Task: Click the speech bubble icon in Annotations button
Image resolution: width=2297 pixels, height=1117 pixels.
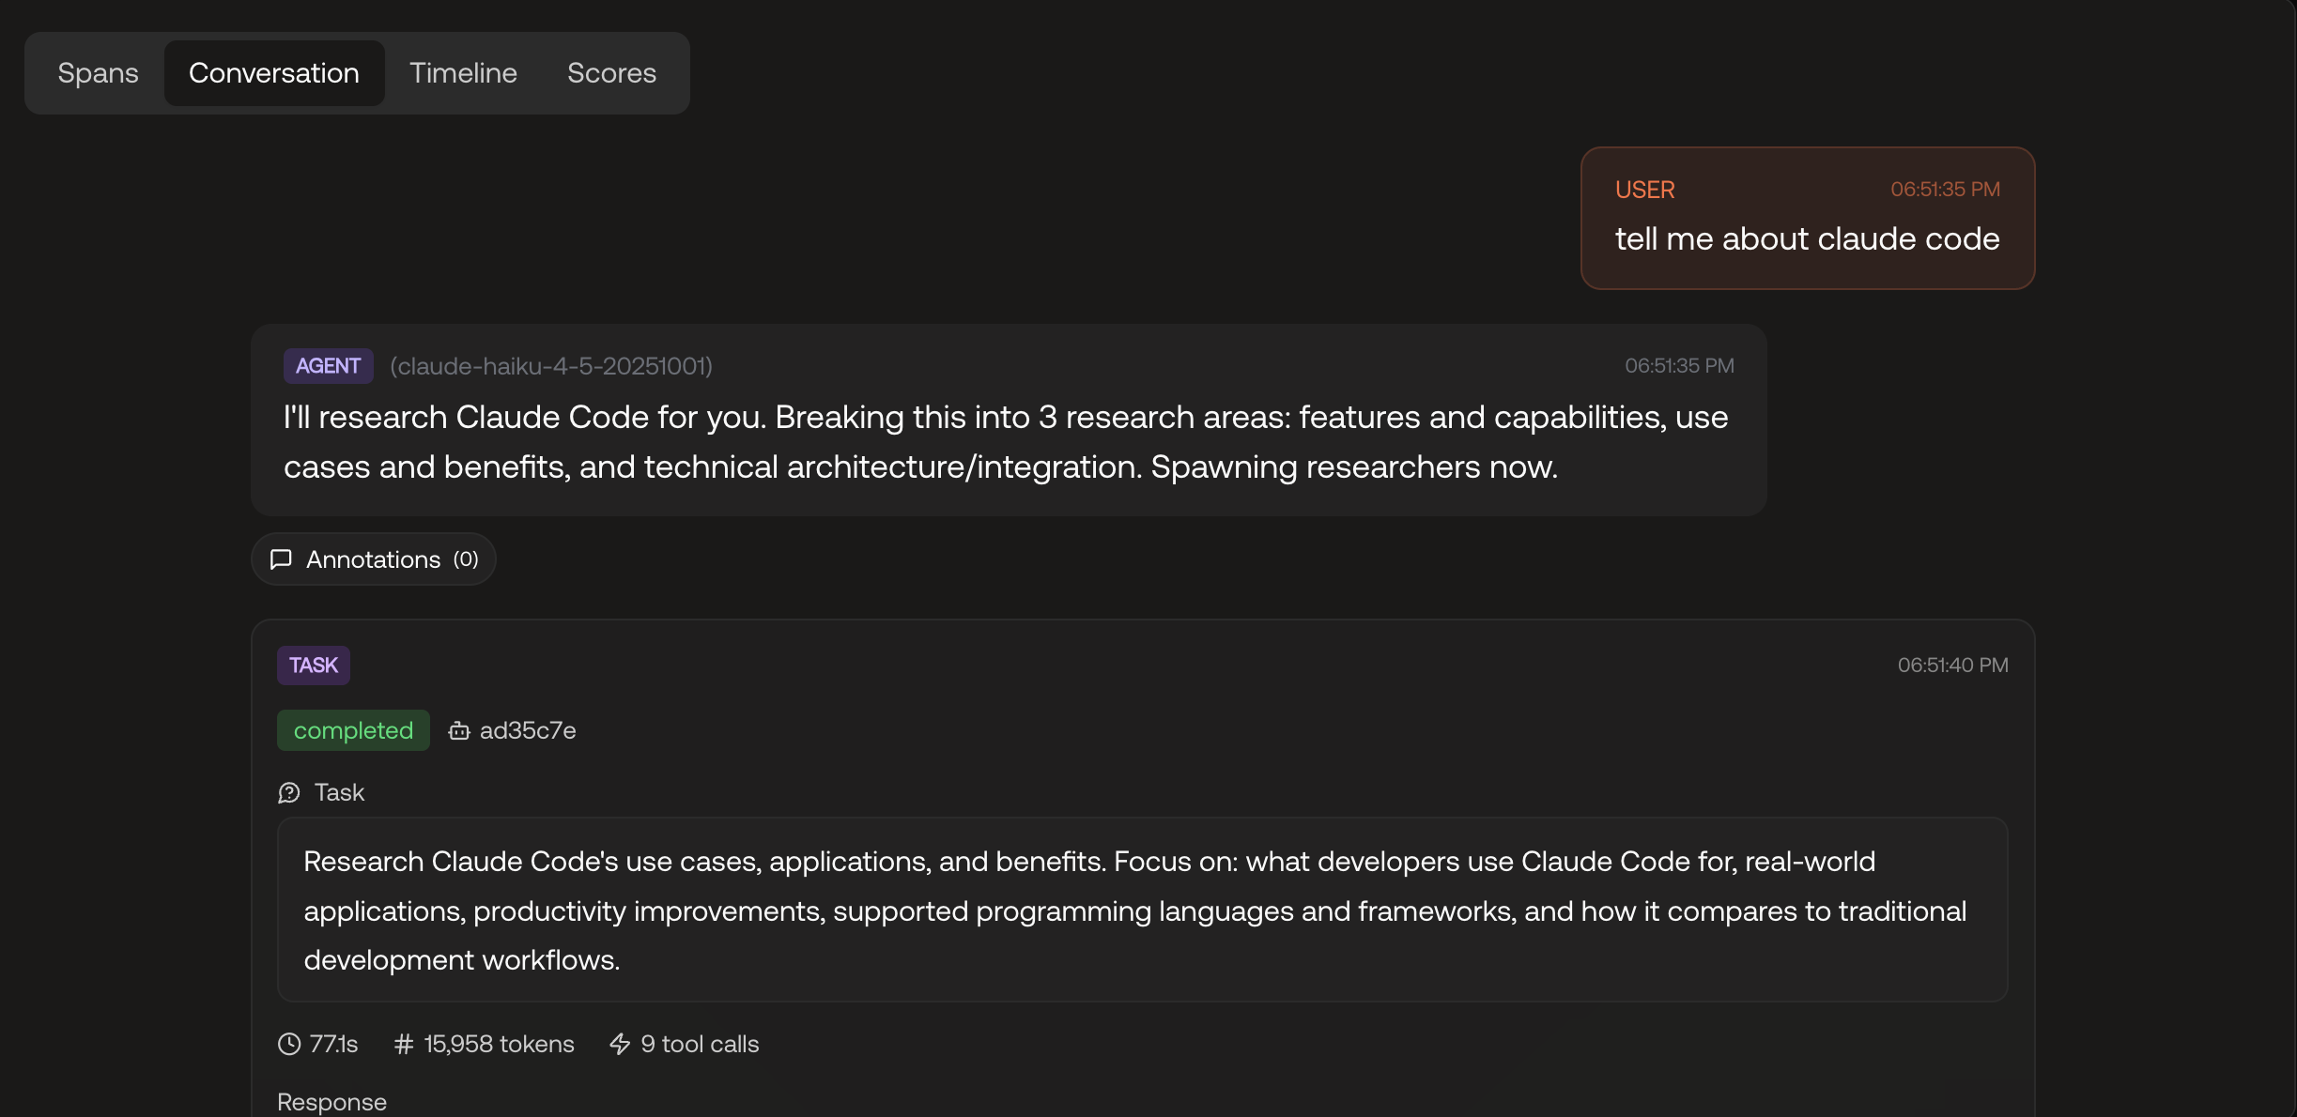Action: click(x=281, y=558)
